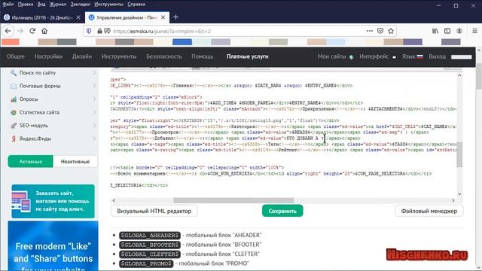
Task: Show site security padlock info
Action: pos(99,31)
